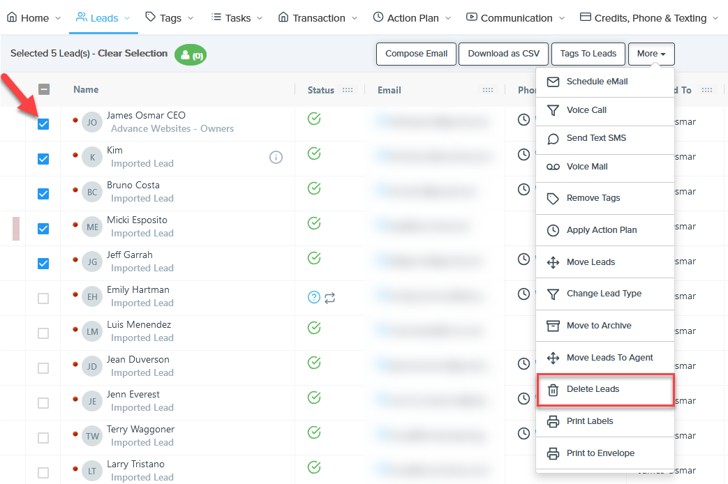Uncheck the James Osmar CEO checkbox

(x=43, y=124)
